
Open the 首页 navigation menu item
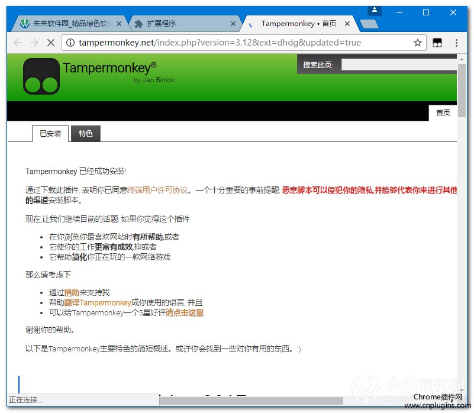(x=443, y=112)
